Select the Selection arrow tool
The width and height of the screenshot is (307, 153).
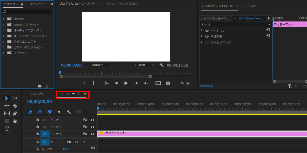pyautogui.click(x=7, y=98)
